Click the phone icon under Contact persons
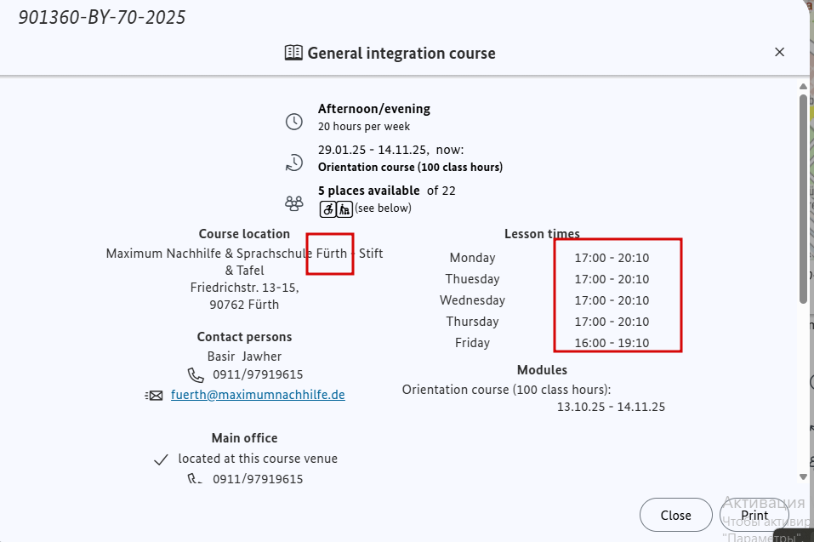This screenshot has width=814, height=542. click(196, 374)
